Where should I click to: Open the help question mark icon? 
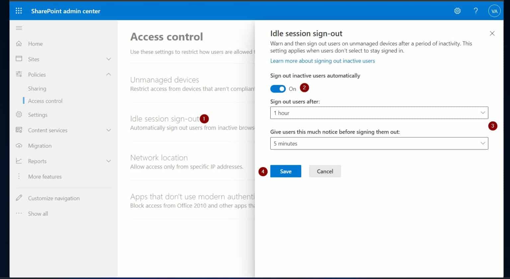click(x=475, y=11)
